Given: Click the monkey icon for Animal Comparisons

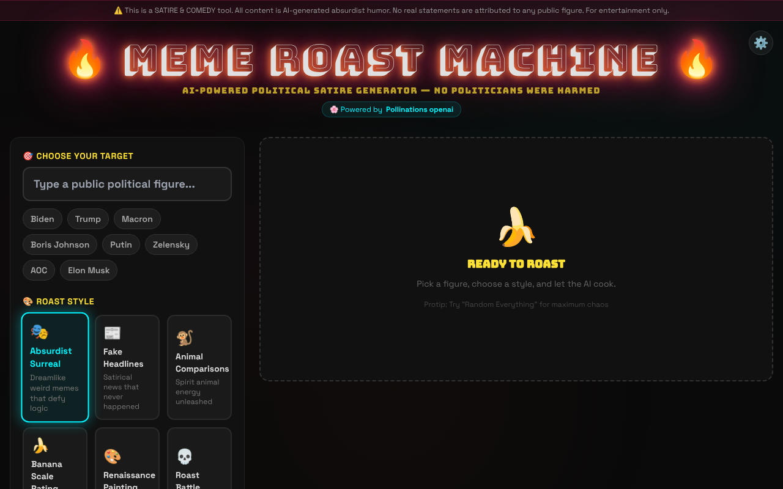Looking at the screenshot, I should click(x=185, y=338).
